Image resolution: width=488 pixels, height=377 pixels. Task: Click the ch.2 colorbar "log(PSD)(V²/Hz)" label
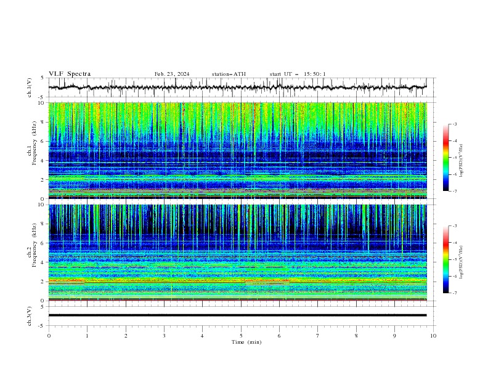[x=461, y=262]
